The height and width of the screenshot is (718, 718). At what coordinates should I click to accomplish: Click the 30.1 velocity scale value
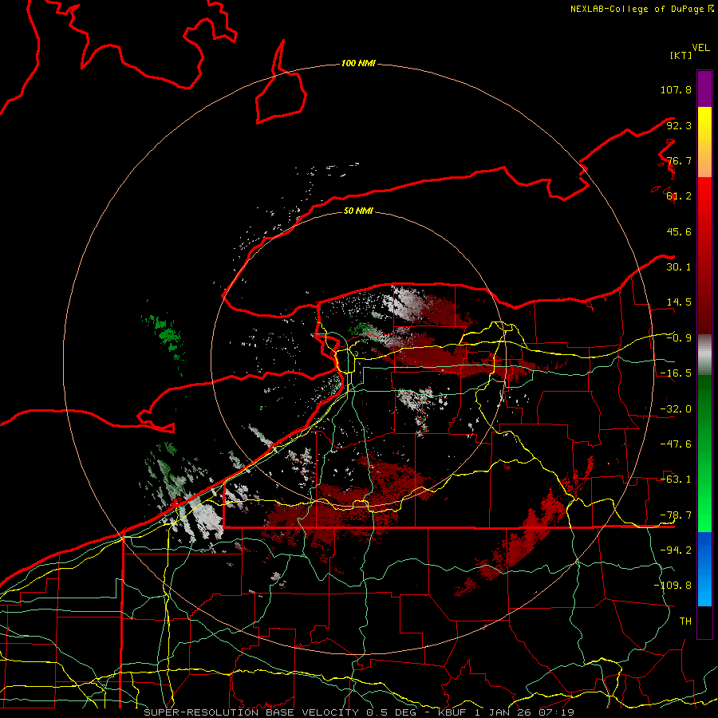click(x=679, y=267)
